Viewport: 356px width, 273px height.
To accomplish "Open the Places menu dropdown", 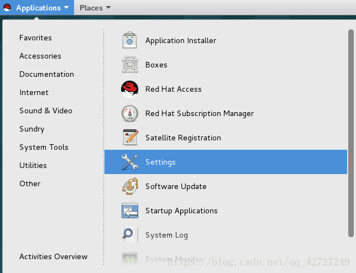I will click(95, 8).
